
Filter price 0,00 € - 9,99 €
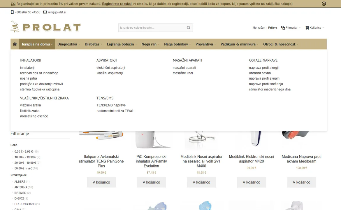pos(24,151)
